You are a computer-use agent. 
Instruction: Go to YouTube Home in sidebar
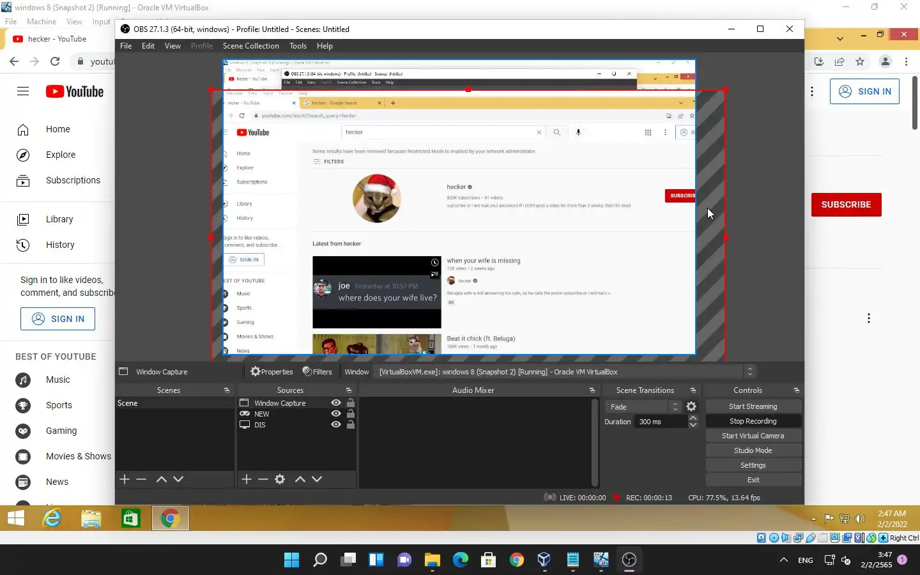pyautogui.click(x=57, y=129)
